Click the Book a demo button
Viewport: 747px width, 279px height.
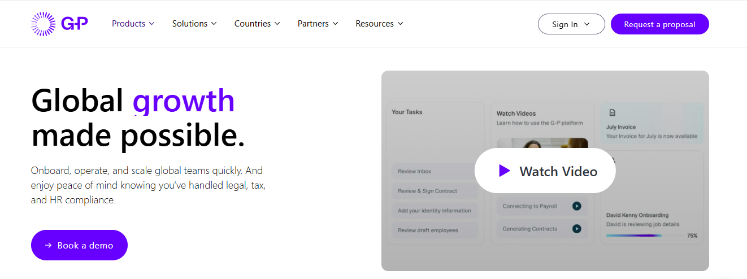tap(79, 245)
